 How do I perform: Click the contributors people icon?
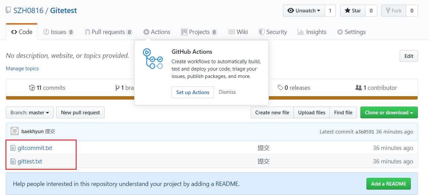359,88
